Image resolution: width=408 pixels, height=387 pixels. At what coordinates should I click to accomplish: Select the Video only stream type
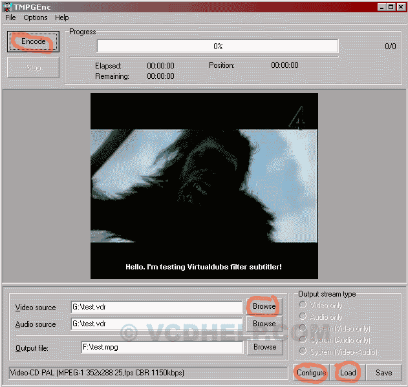[302, 306]
